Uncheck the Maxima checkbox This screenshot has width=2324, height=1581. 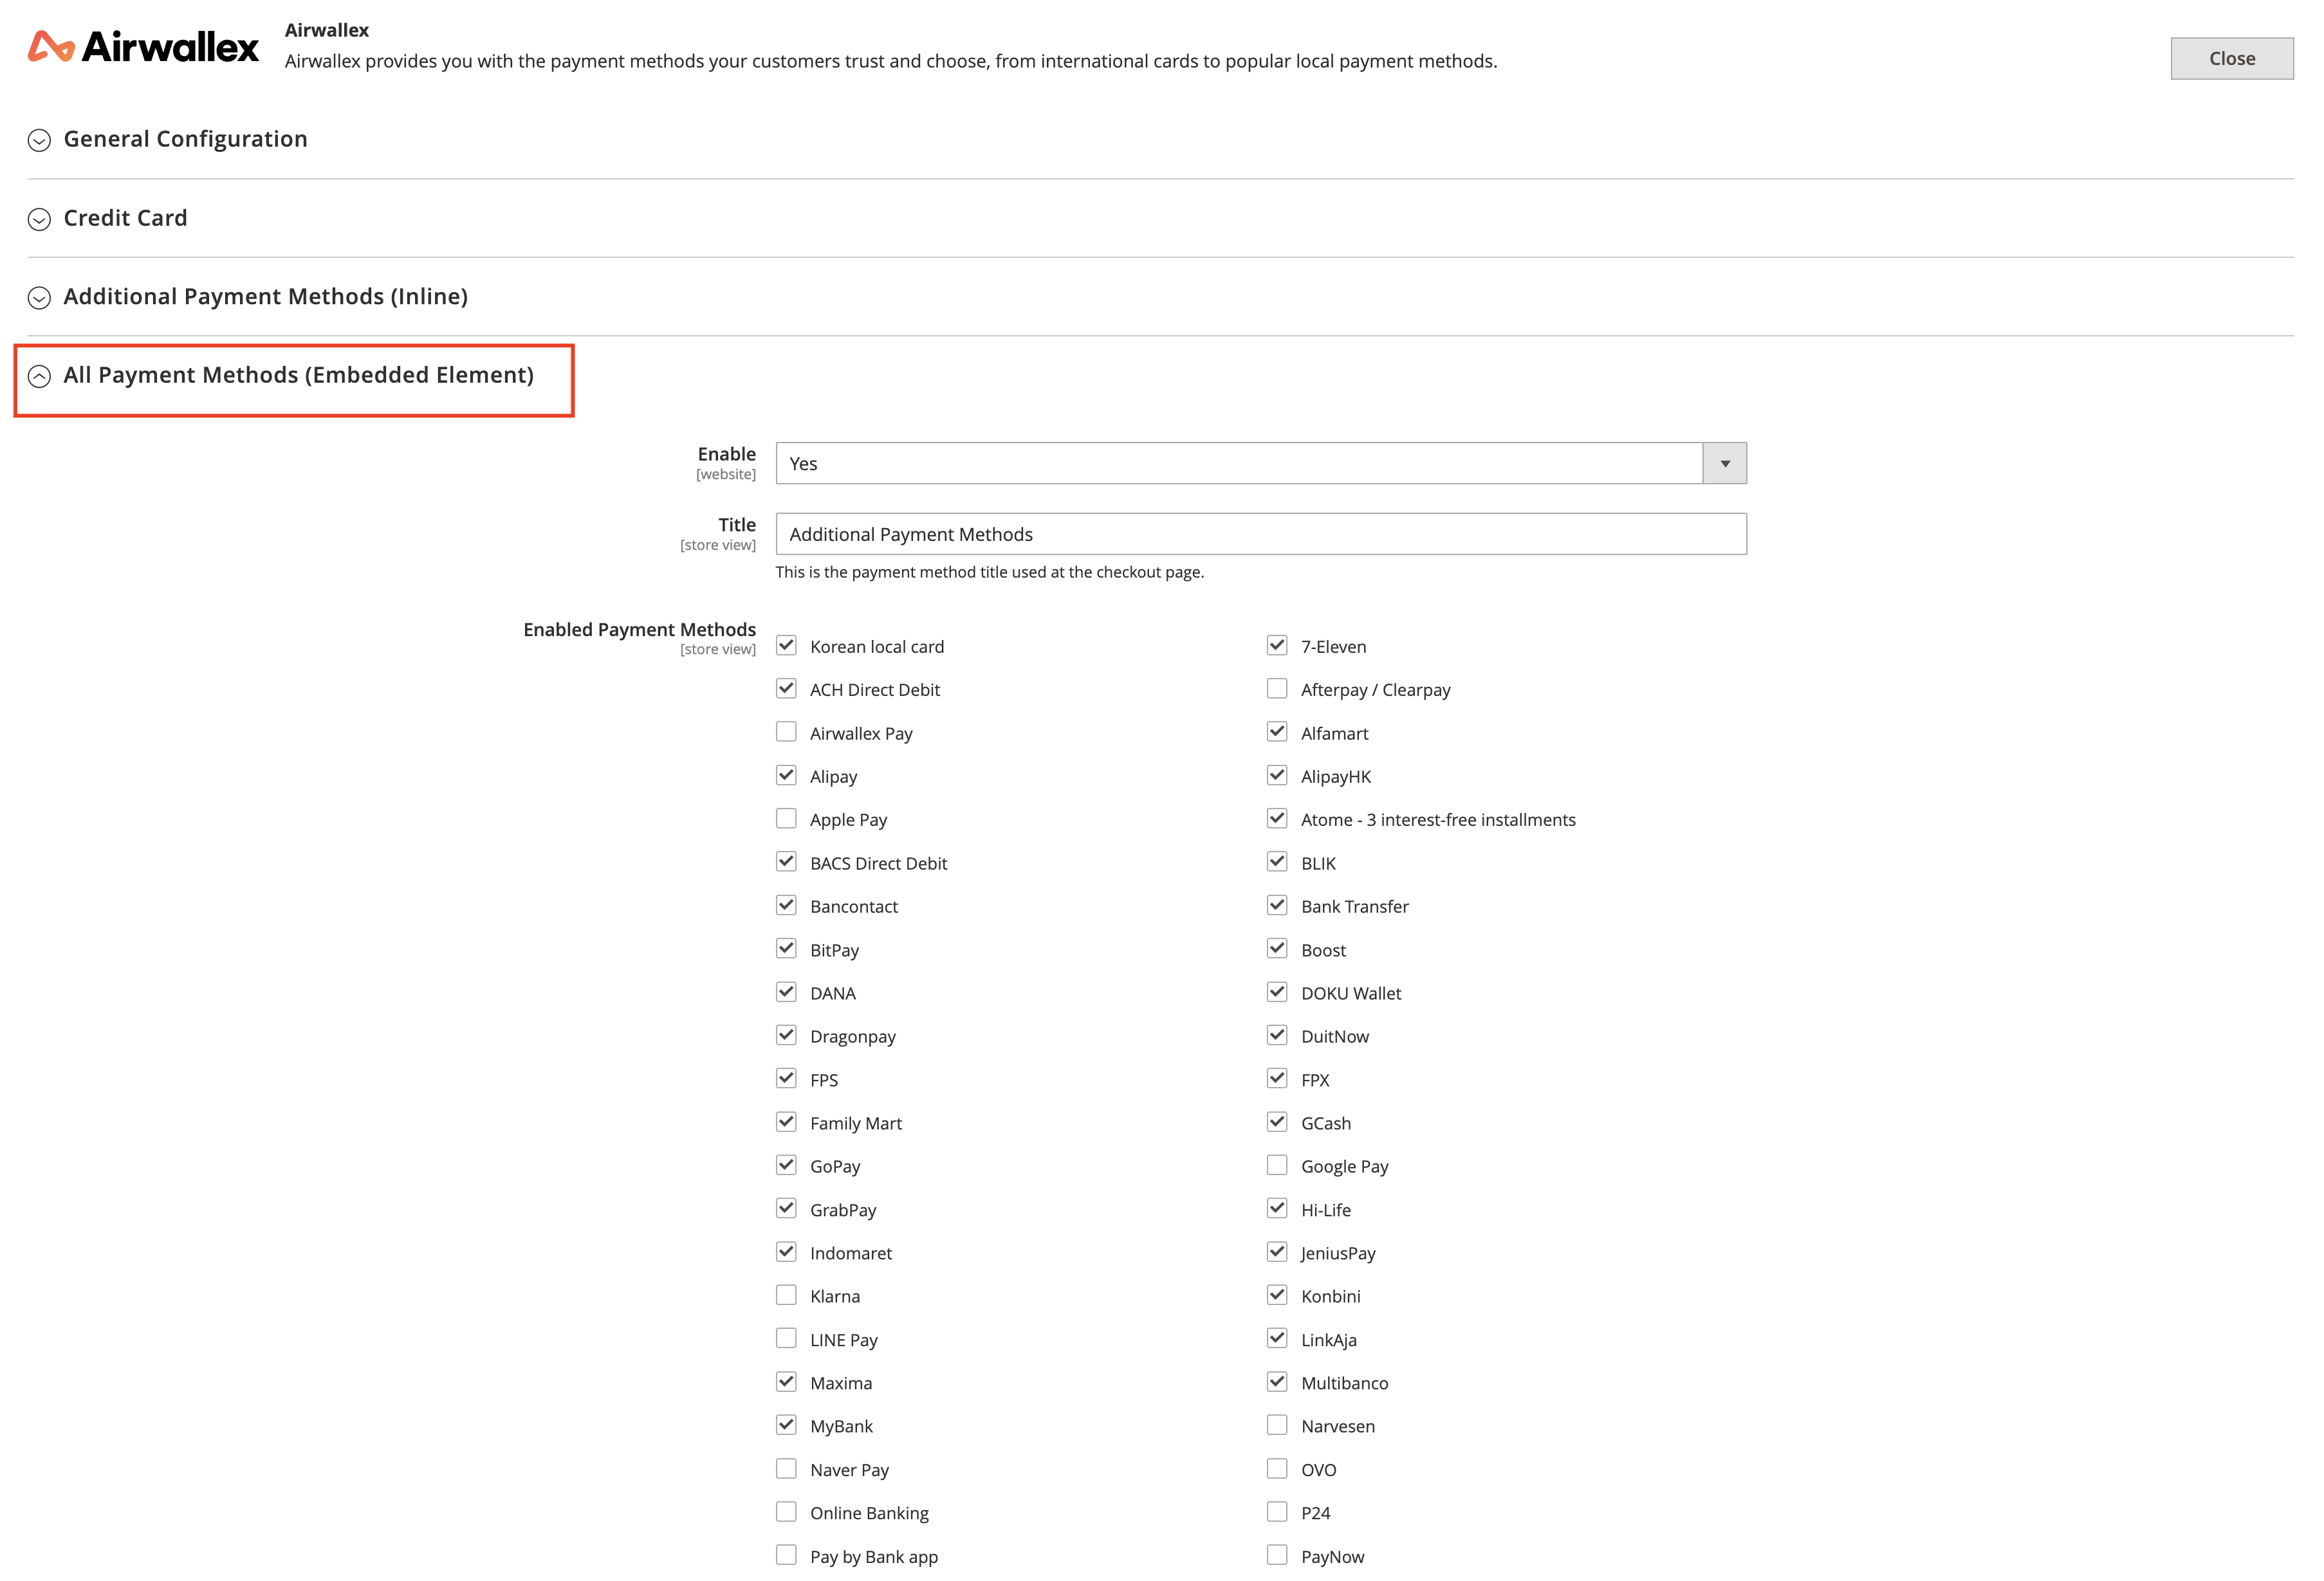click(786, 1382)
